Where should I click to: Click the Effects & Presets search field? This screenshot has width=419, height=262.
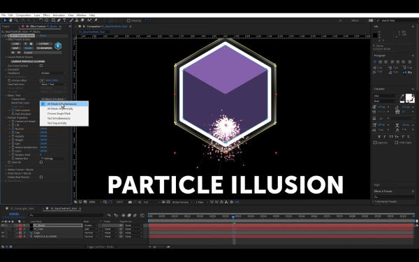[x=394, y=197]
